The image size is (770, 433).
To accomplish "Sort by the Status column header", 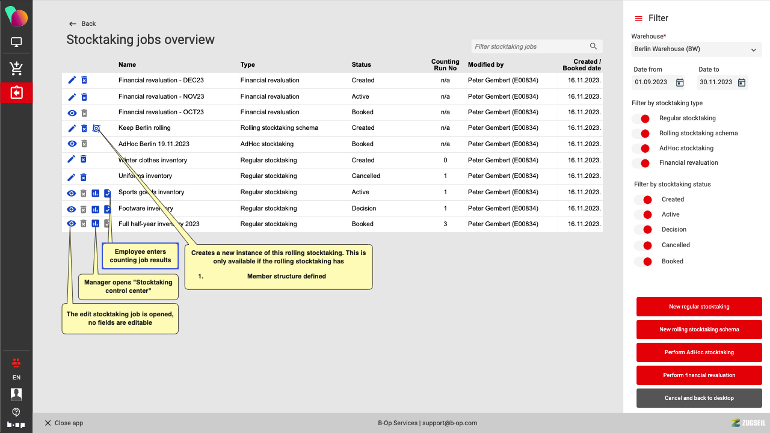I will (362, 64).
